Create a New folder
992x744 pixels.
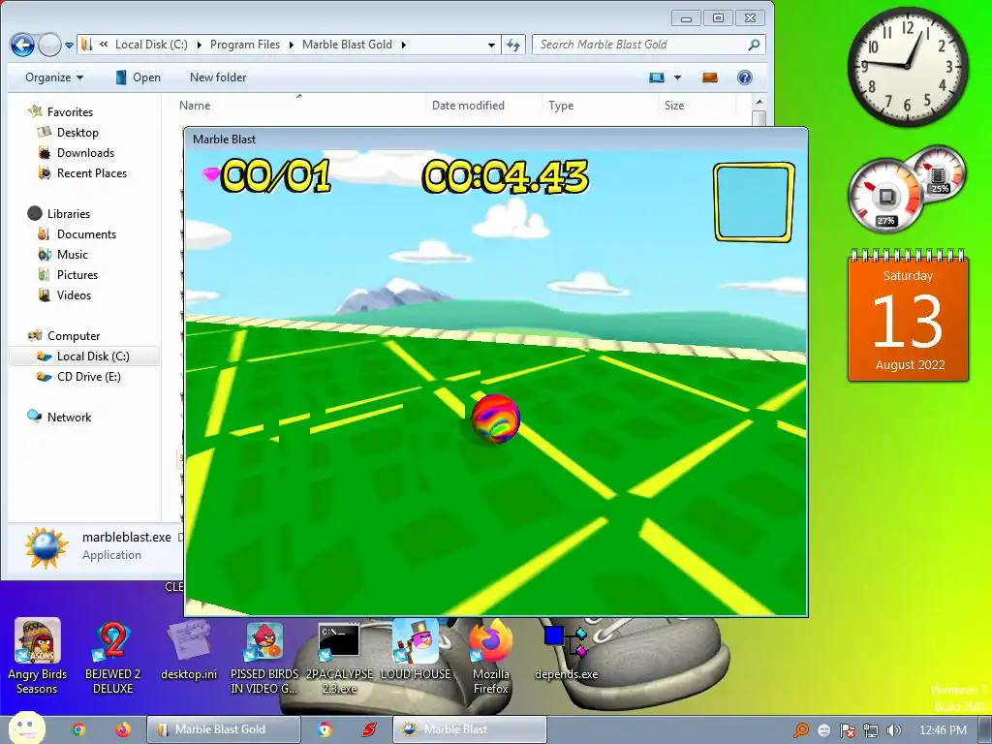pos(218,77)
